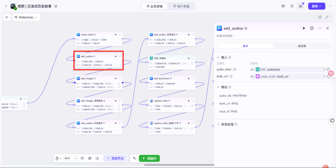Collapse the 输入 section
This screenshot has width=336, height=168.
tap(218, 57)
